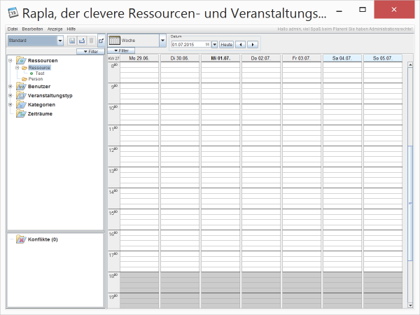Screen dimensions: 420x315
Task: Click the Ressourcen folder icon
Action: [21, 60]
